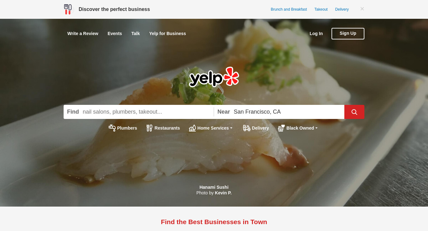The image size is (428, 231).
Task: Open Yelp for Business
Action: pyautogui.click(x=168, y=33)
